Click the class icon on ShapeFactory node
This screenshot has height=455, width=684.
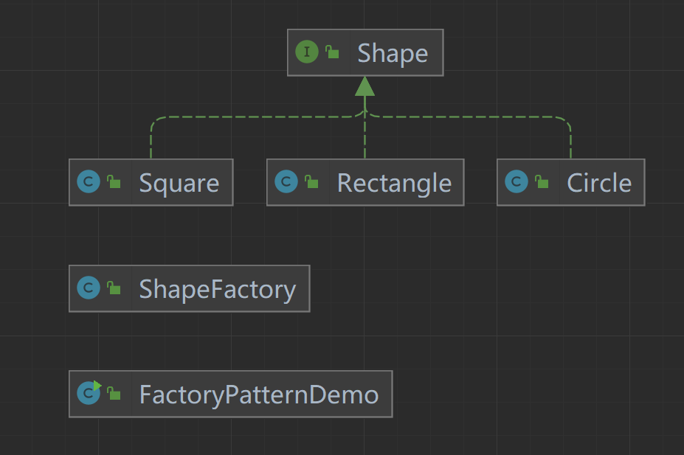[89, 288]
